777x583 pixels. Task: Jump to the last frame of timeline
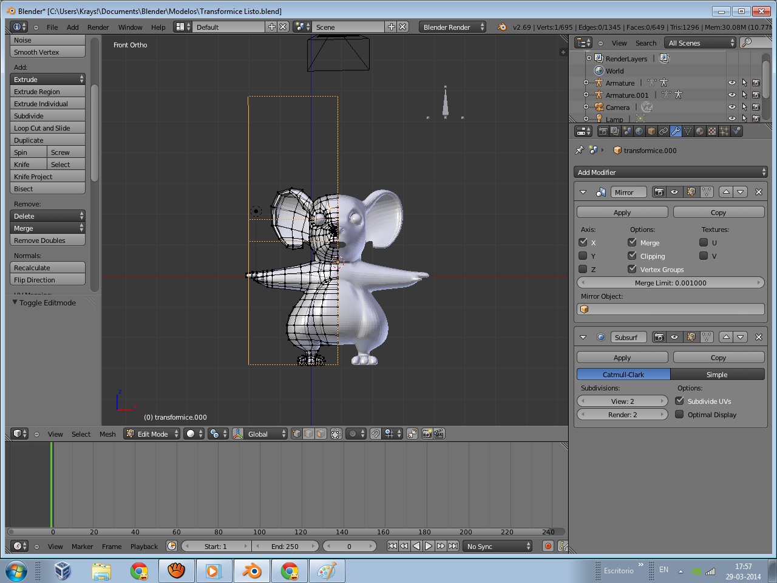(453, 546)
